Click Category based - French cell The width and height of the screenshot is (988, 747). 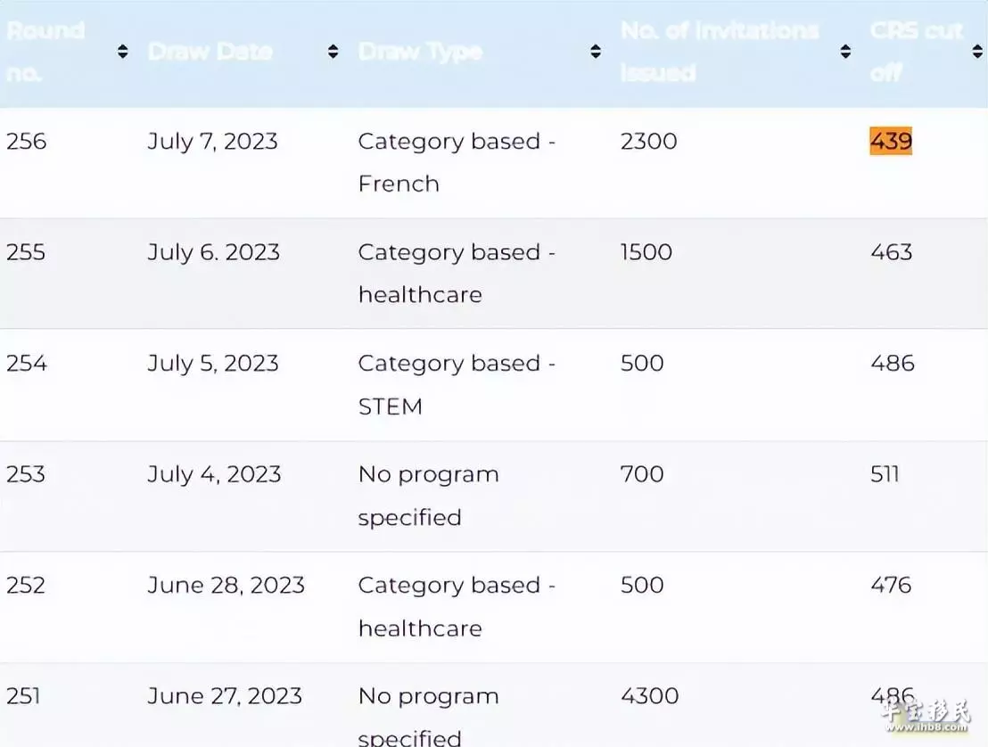coord(457,162)
